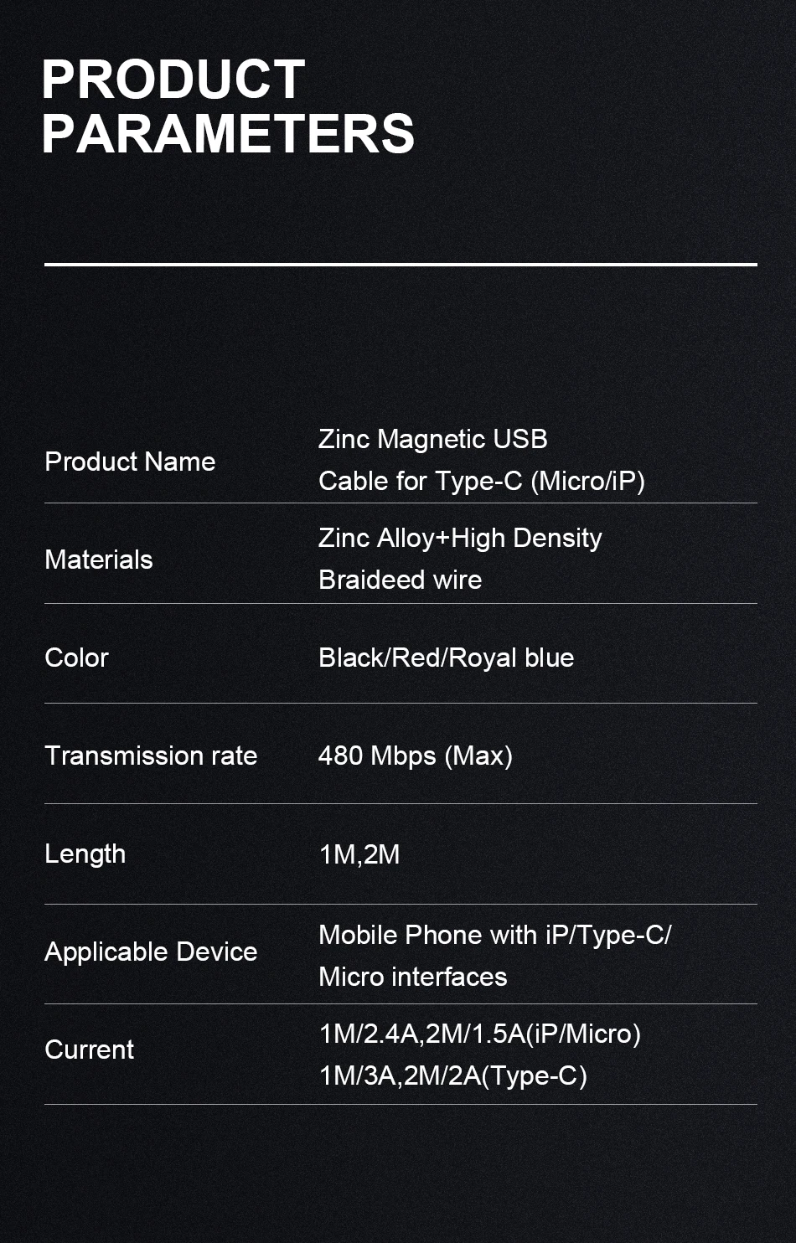Click the Materials label
Viewport: 796px width, 1243px height.
tap(99, 560)
